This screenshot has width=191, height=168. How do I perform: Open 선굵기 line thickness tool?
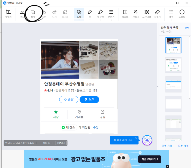111,14
